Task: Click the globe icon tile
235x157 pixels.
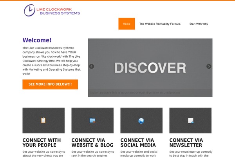Action: pyautogui.click(x=141, y=120)
